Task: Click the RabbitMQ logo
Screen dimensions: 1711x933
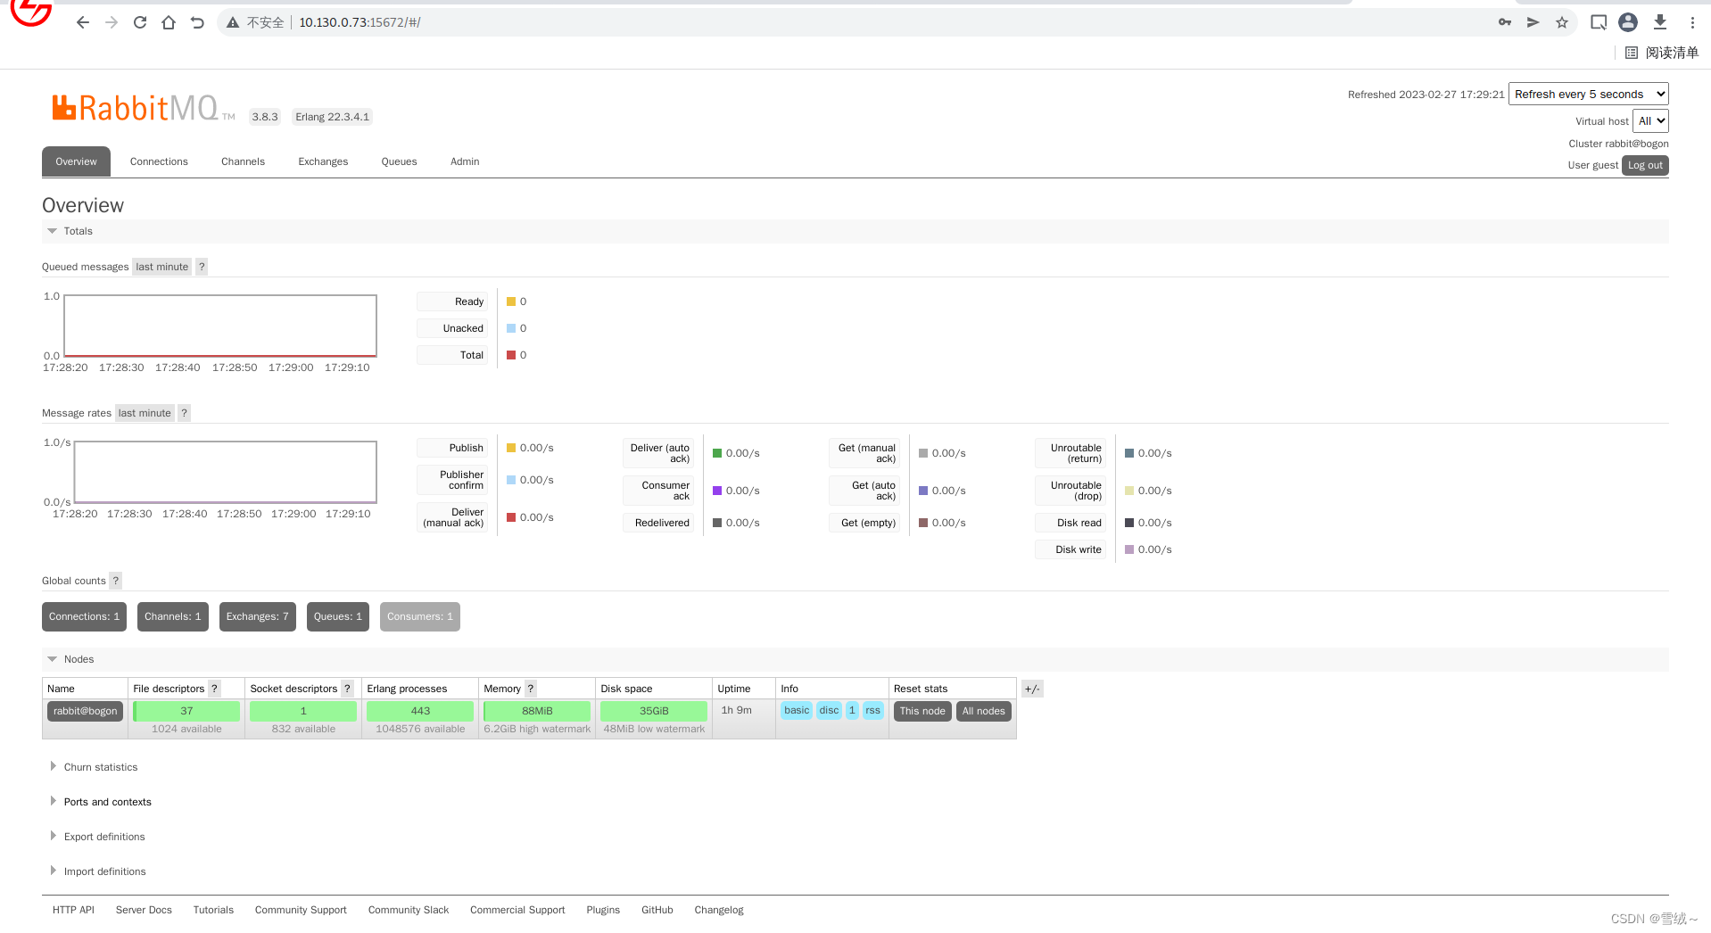Action: coord(143,109)
